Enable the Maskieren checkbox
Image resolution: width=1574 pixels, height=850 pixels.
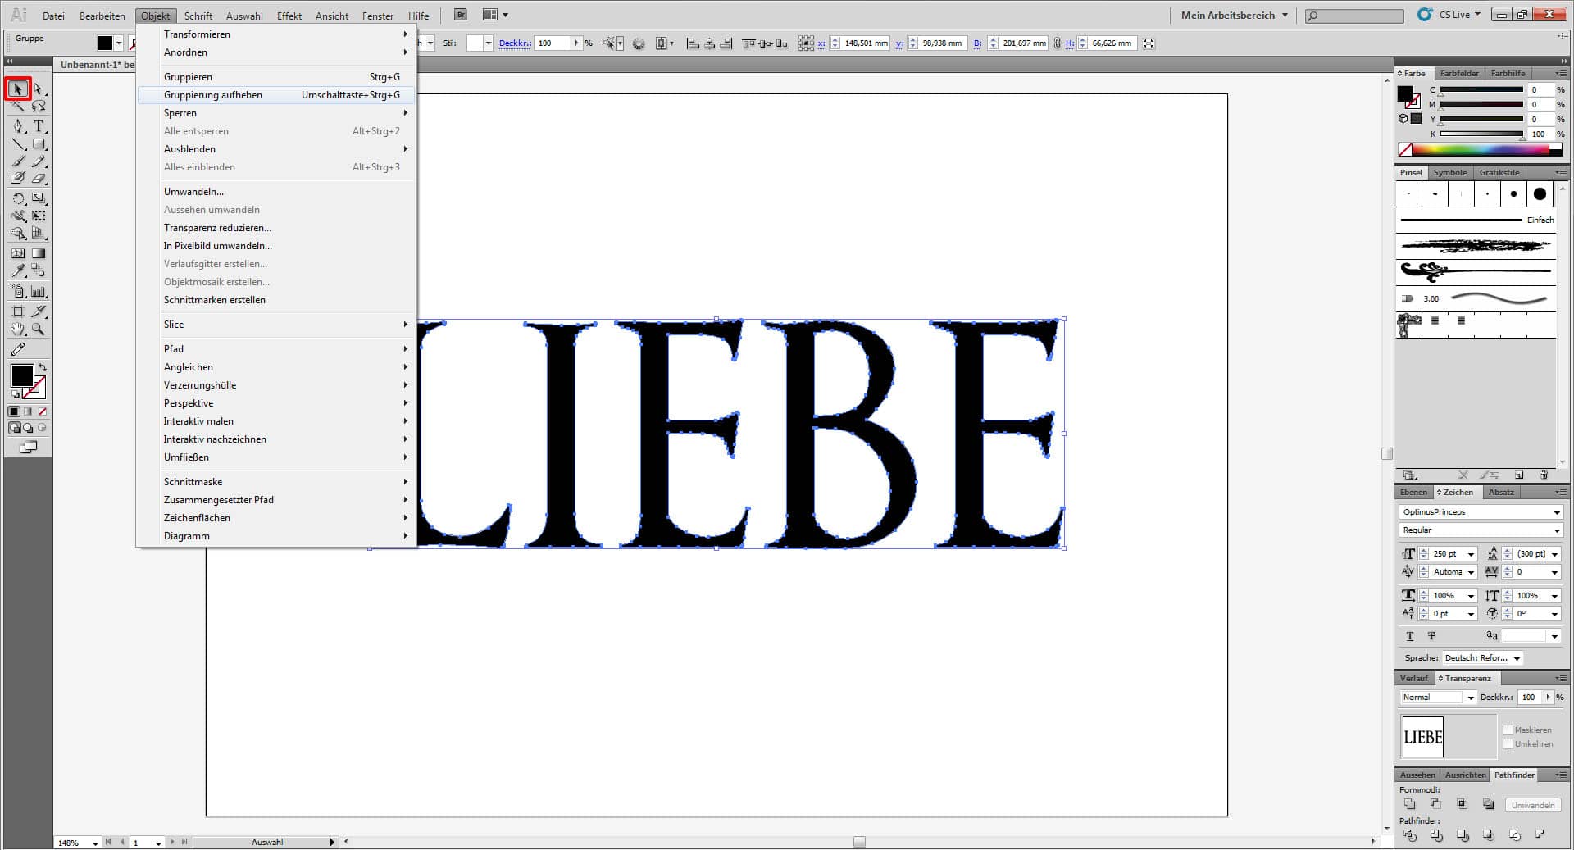[x=1508, y=730]
